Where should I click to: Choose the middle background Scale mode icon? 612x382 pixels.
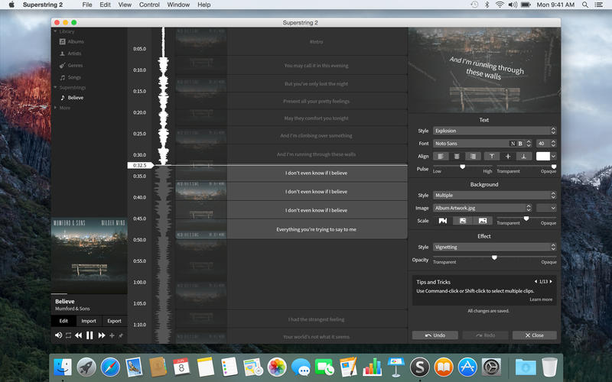tap(463, 221)
